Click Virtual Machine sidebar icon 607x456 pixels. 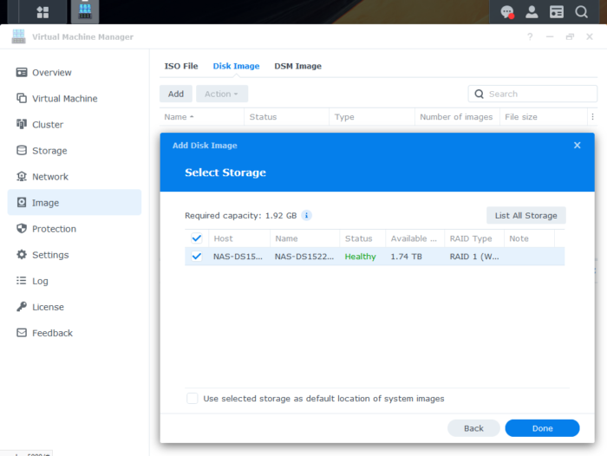[x=22, y=98]
